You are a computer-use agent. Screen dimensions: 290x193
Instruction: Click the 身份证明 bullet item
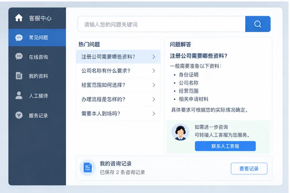189,75
